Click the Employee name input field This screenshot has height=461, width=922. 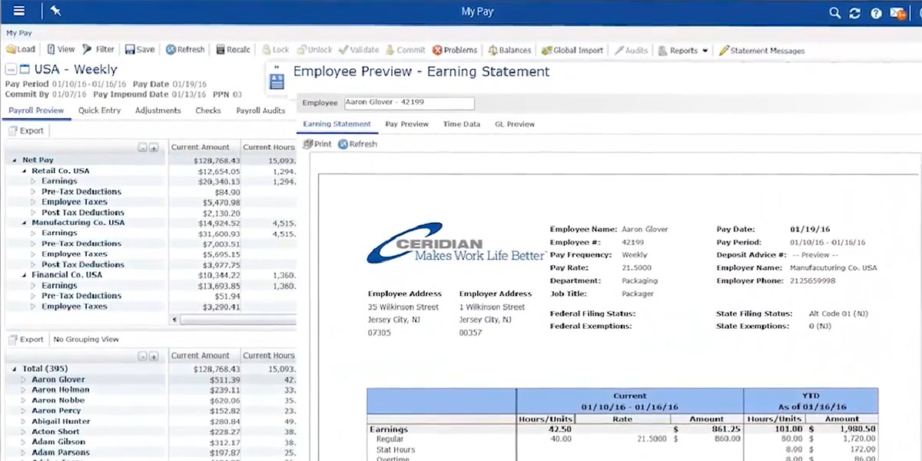click(408, 103)
